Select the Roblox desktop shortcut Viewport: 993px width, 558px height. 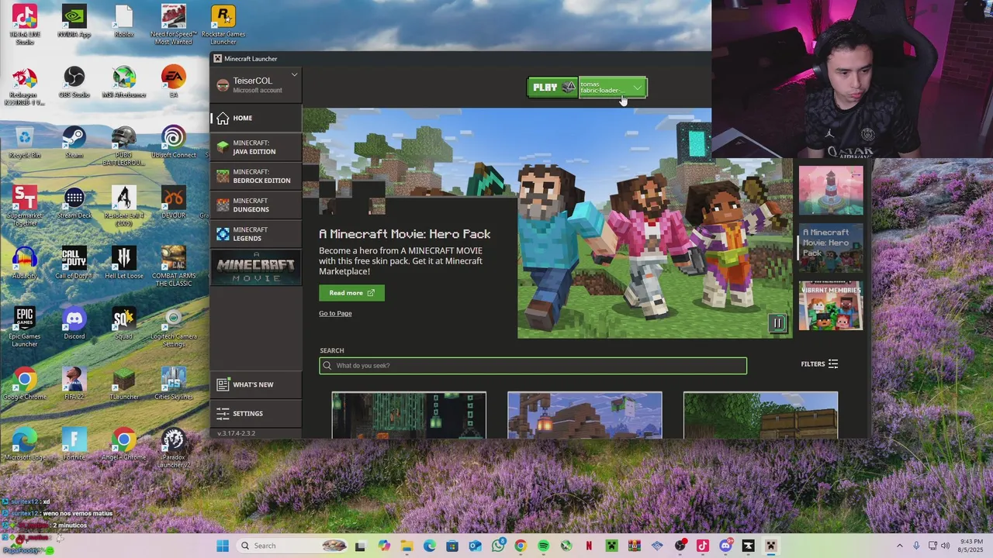[x=124, y=22]
